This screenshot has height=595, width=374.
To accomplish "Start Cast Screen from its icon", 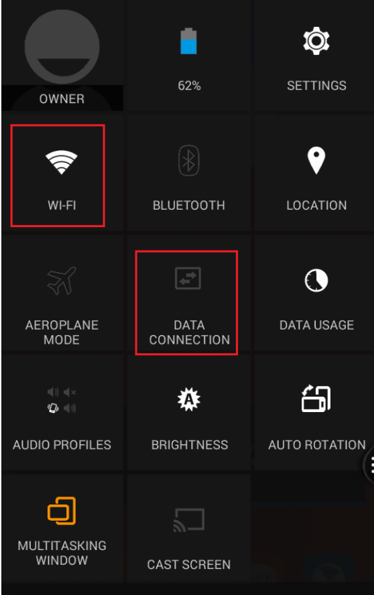I will (189, 520).
